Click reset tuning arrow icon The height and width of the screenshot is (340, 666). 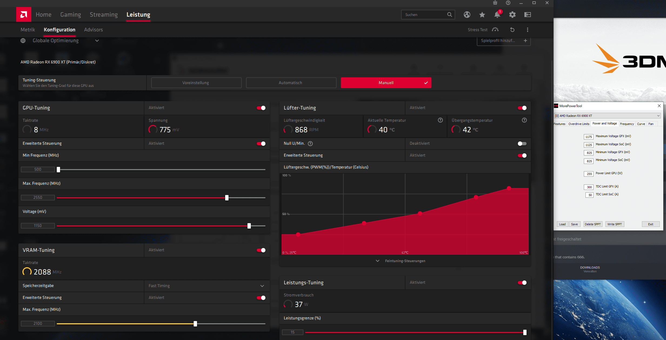[512, 30]
